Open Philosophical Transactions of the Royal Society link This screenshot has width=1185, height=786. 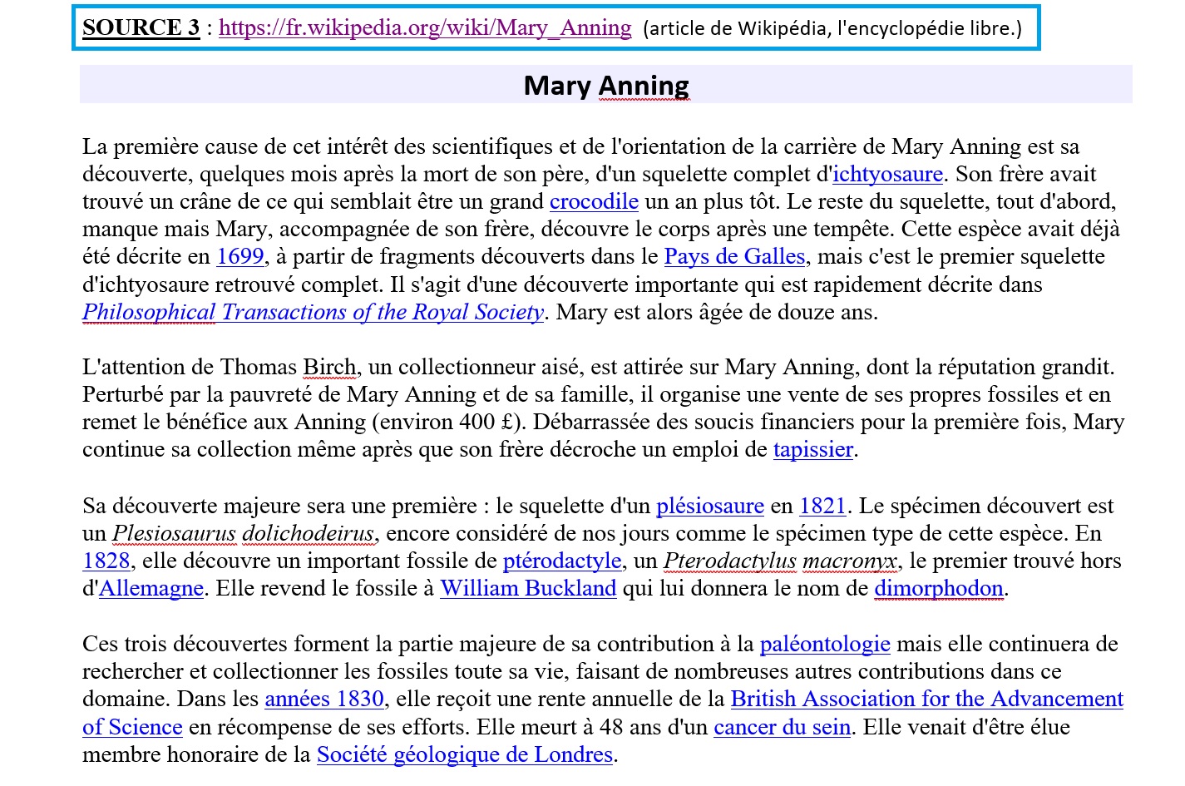(x=313, y=312)
